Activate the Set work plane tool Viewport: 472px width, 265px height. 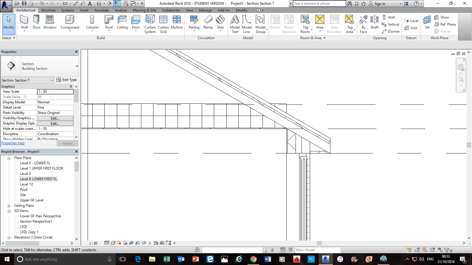[427, 22]
